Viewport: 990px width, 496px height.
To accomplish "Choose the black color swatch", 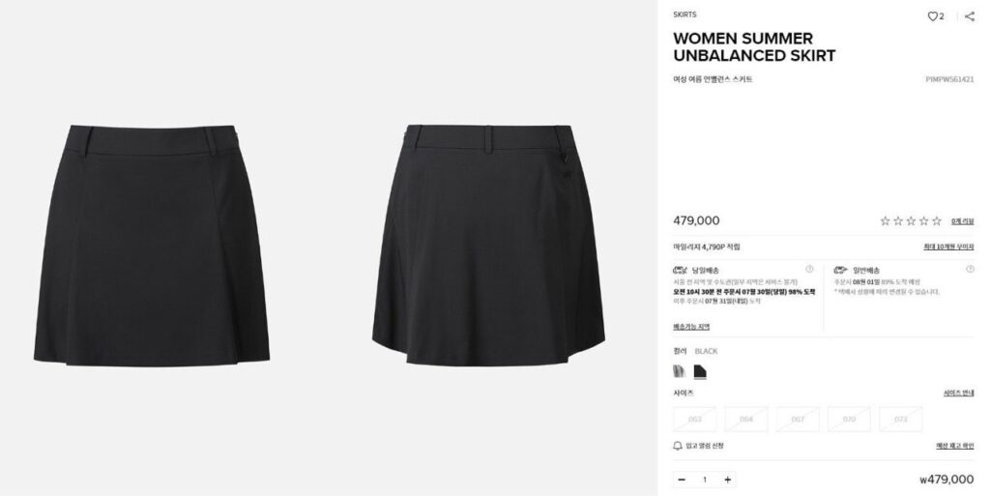I will point(700,371).
